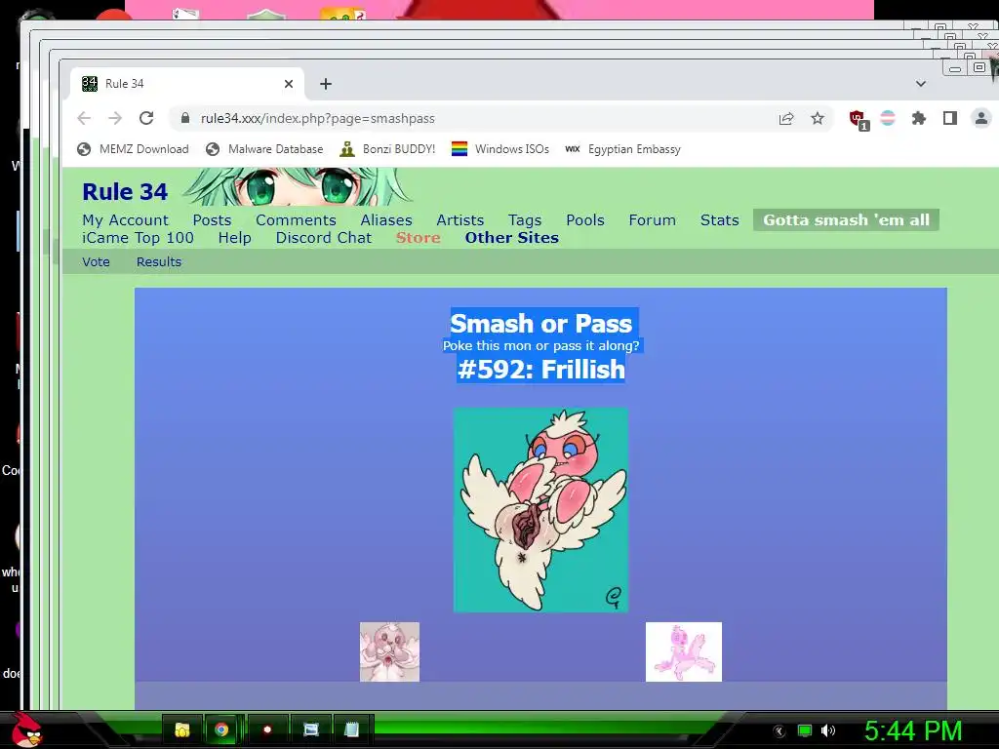Visit the Forum
Screen dimensions: 999x749
[653, 220]
